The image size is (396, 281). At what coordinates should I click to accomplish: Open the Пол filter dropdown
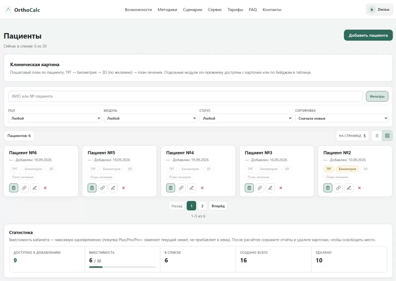pyautogui.click(x=54, y=118)
